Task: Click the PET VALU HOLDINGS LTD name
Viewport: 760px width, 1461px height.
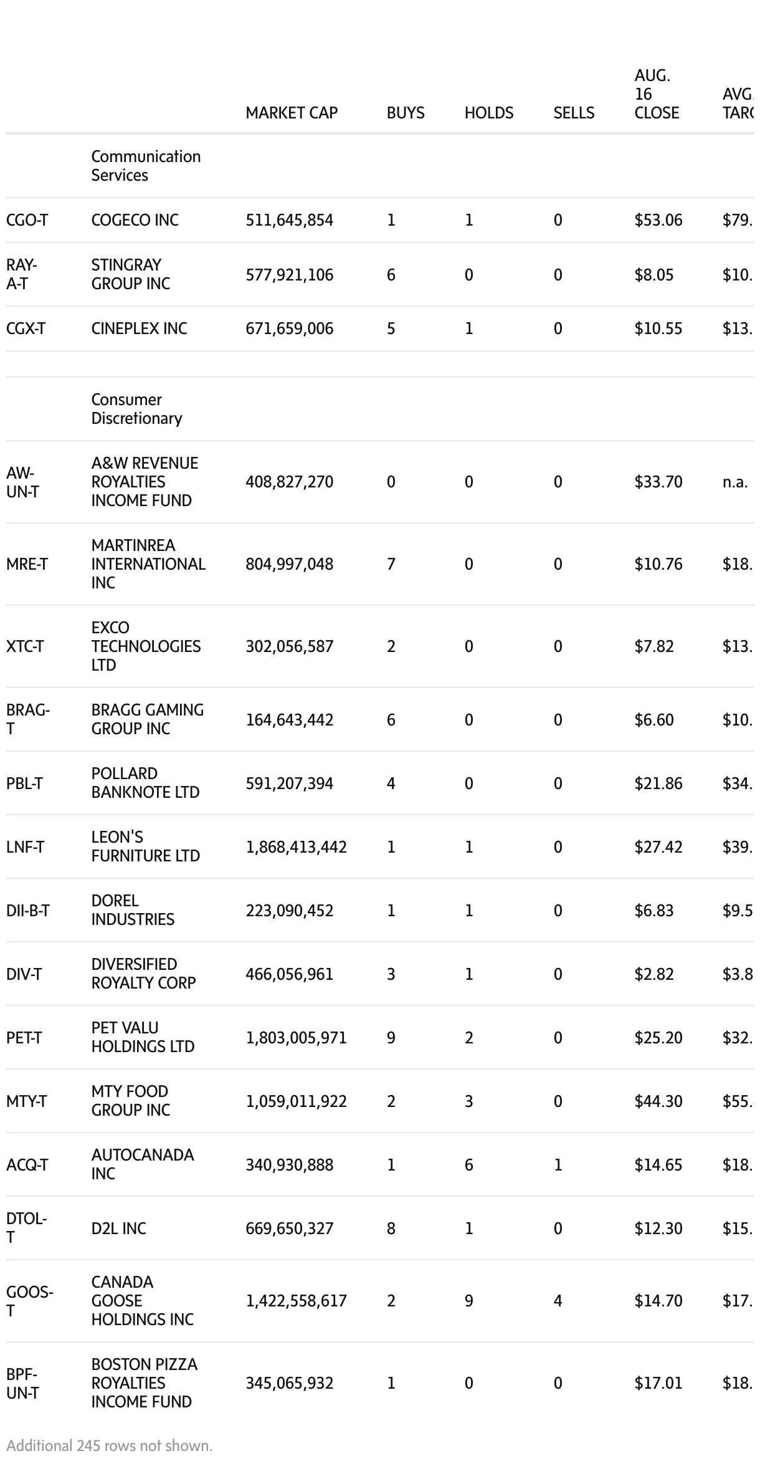Action: pyautogui.click(x=143, y=1037)
